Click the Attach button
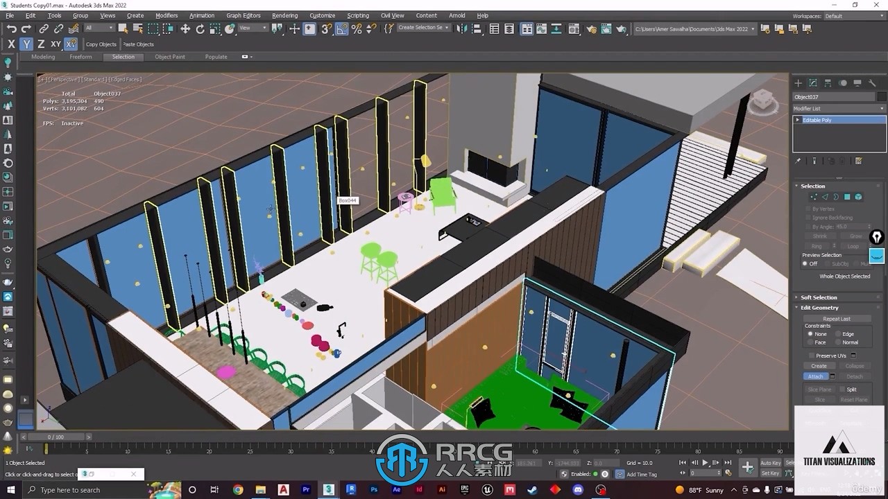The width and height of the screenshot is (888, 499). 816,376
